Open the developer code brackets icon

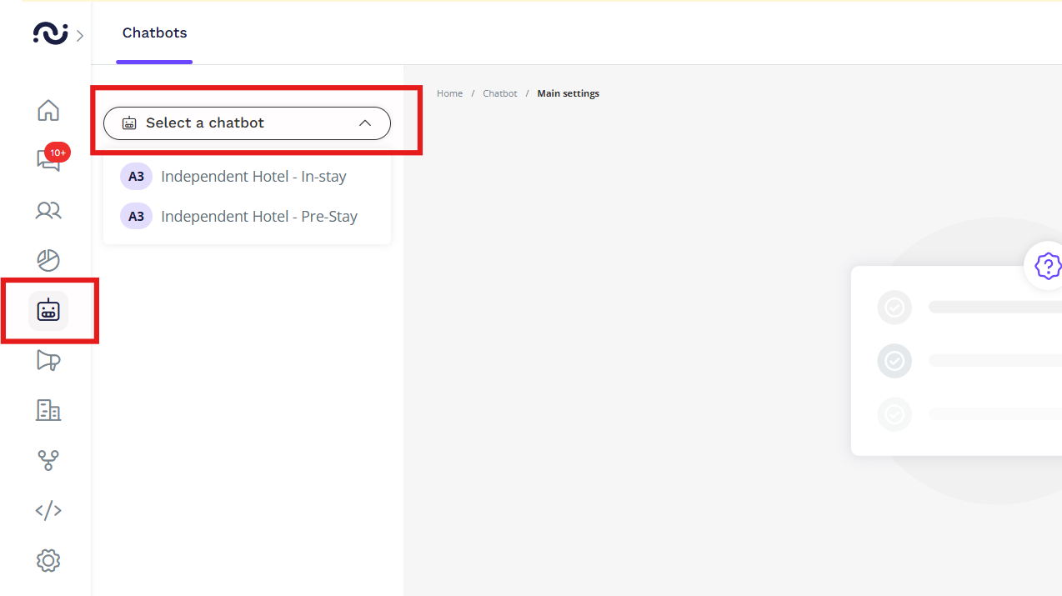48,510
